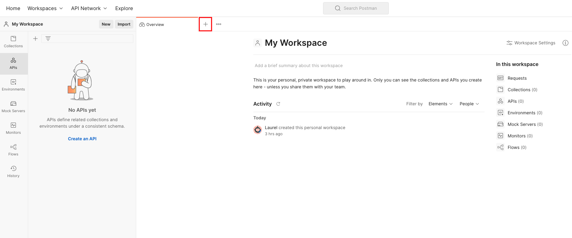Open the Explore page
The width and height of the screenshot is (572, 238).
coord(124,8)
